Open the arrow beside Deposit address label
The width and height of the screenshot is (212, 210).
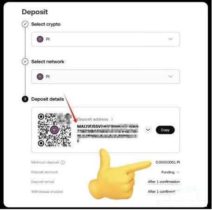pyautogui.click(x=112, y=119)
